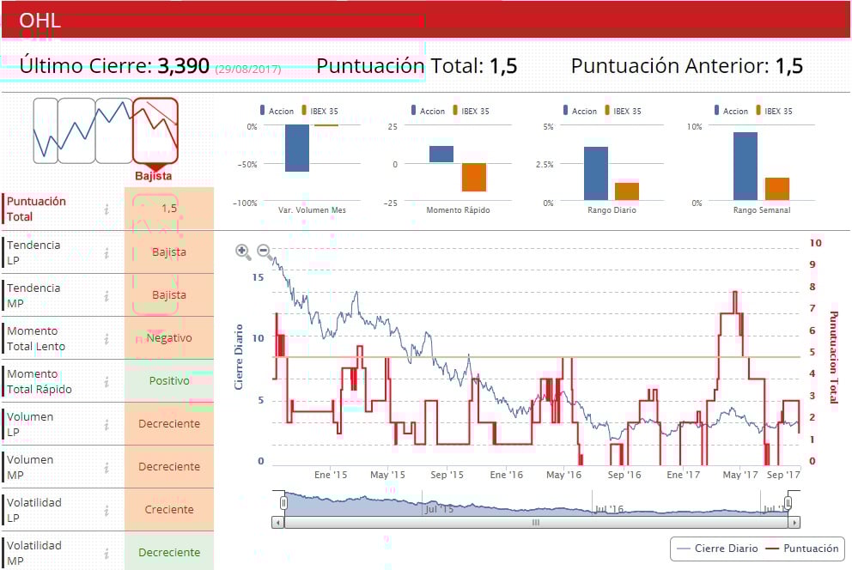
Task: Click the Tendencia LP Bajista value
Action: 169,252
